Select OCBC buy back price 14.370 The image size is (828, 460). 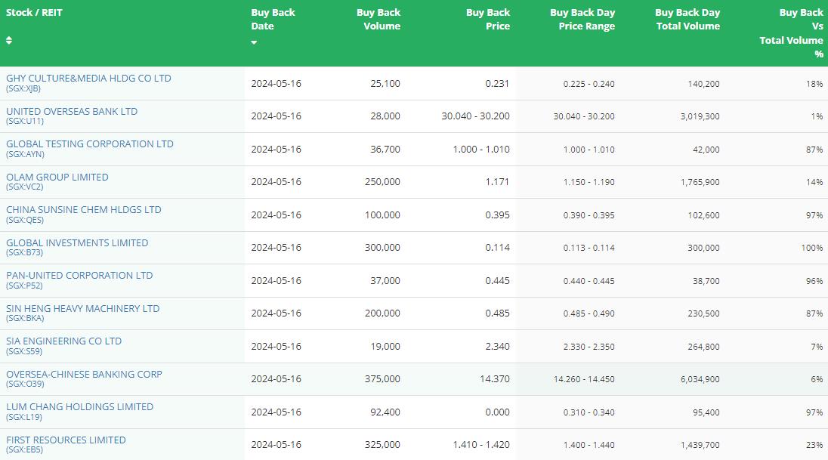point(495,378)
